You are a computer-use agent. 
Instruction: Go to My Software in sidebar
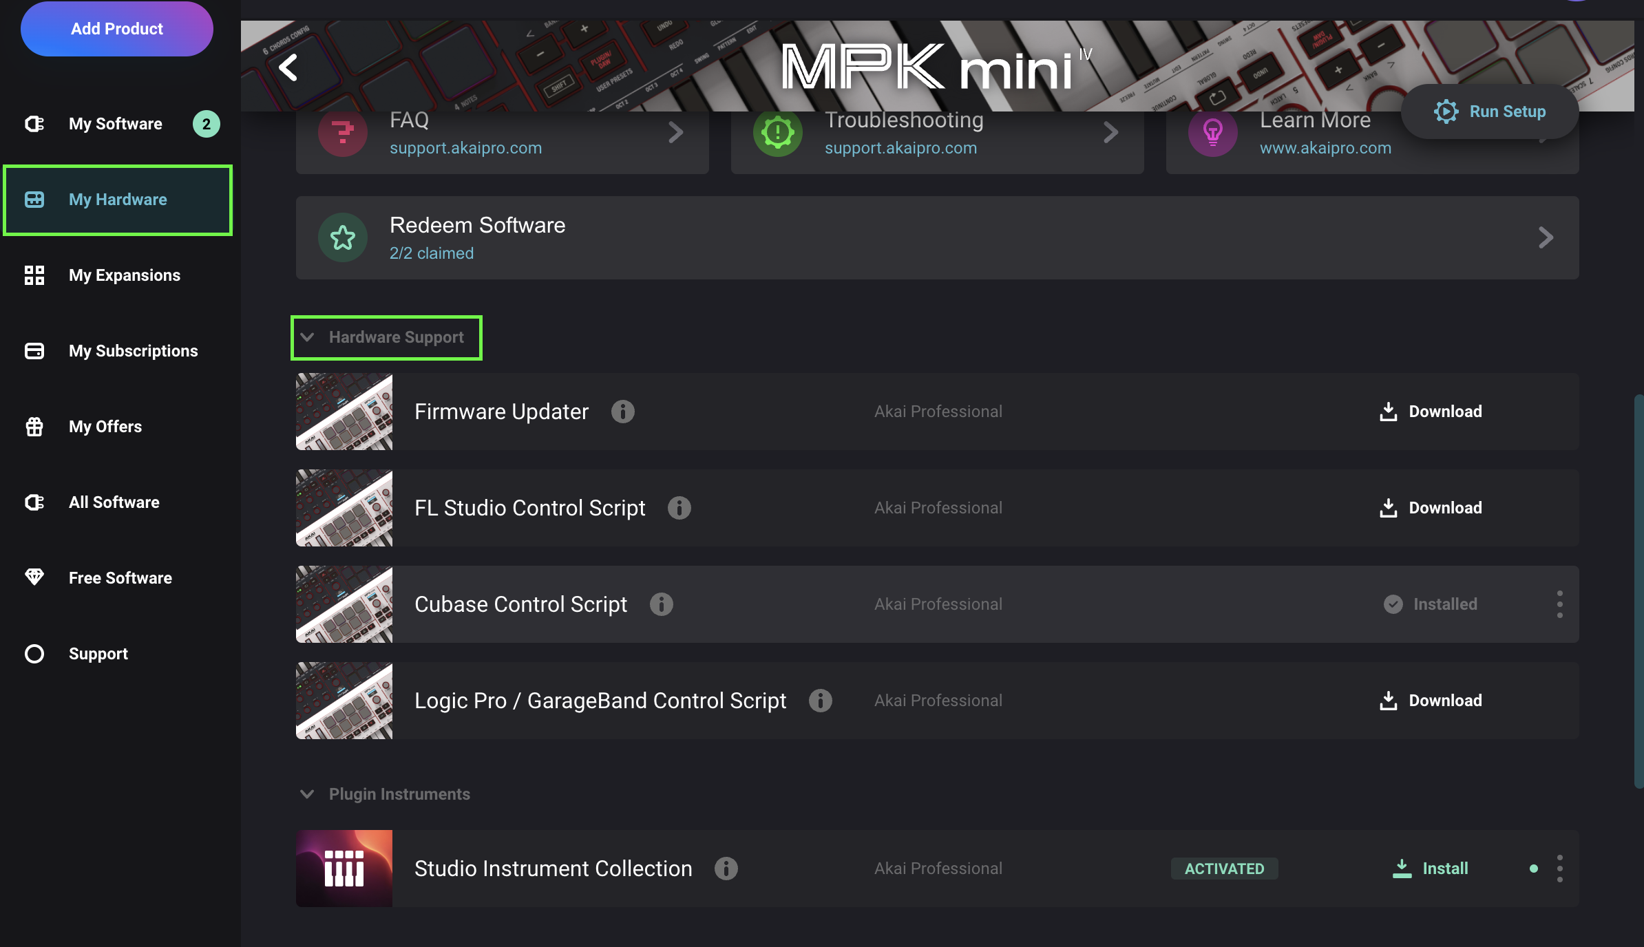[116, 124]
